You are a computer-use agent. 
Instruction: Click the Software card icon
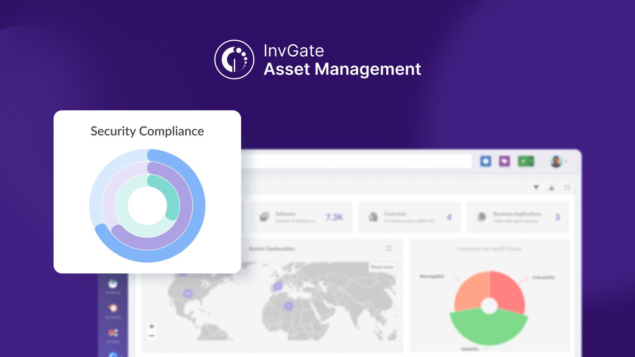coord(264,217)
